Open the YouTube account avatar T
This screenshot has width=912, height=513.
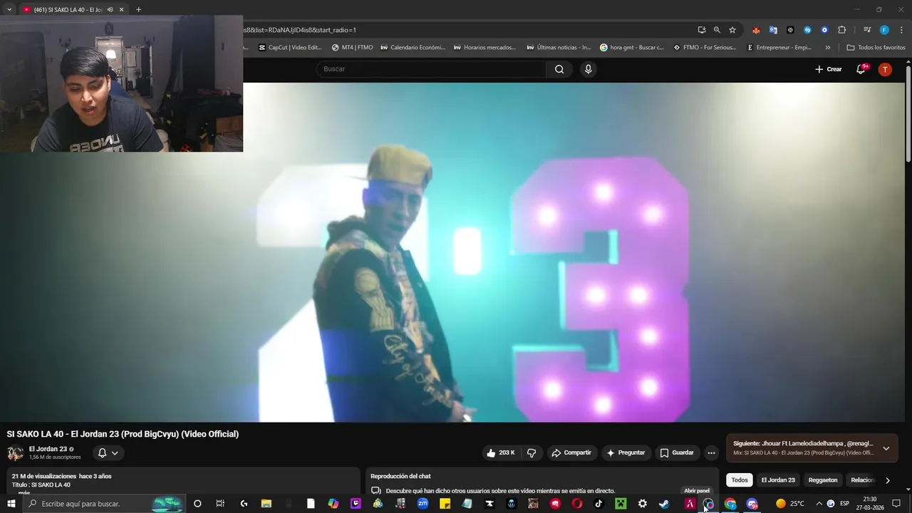[x=885, y=69]
